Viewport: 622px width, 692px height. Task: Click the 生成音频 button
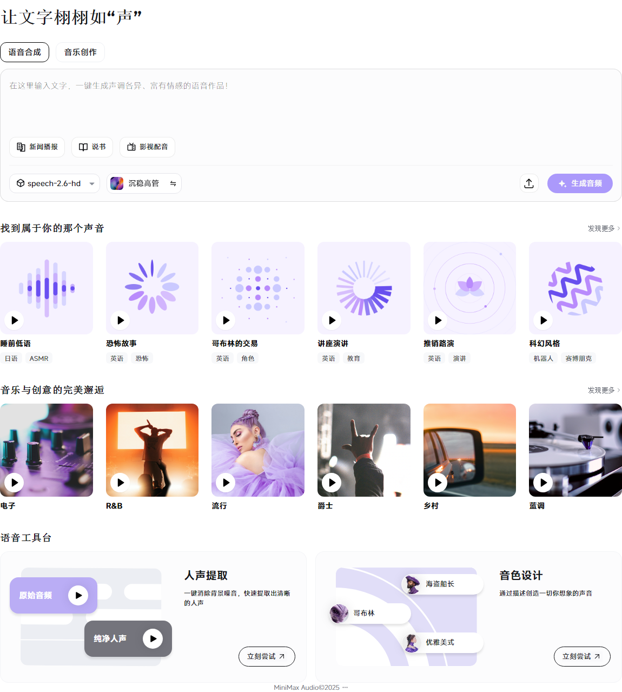pos(580,183)
